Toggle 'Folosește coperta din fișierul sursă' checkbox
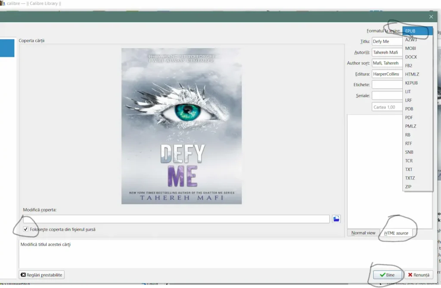Image resolution: width=441 pixels, height=288 pixels. [x=26, y=229]
